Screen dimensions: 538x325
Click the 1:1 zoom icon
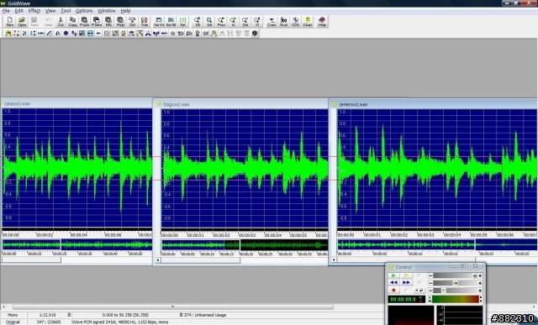(257, 22)
